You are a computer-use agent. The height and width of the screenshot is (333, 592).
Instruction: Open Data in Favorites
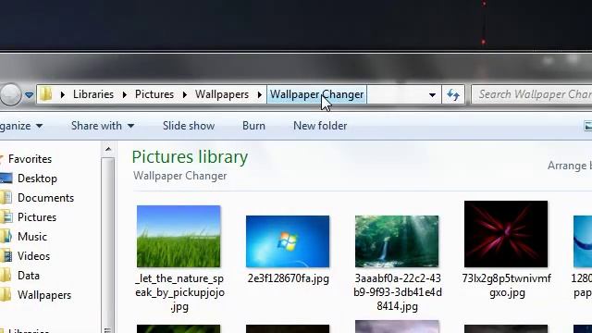click(x=29, y=276)
